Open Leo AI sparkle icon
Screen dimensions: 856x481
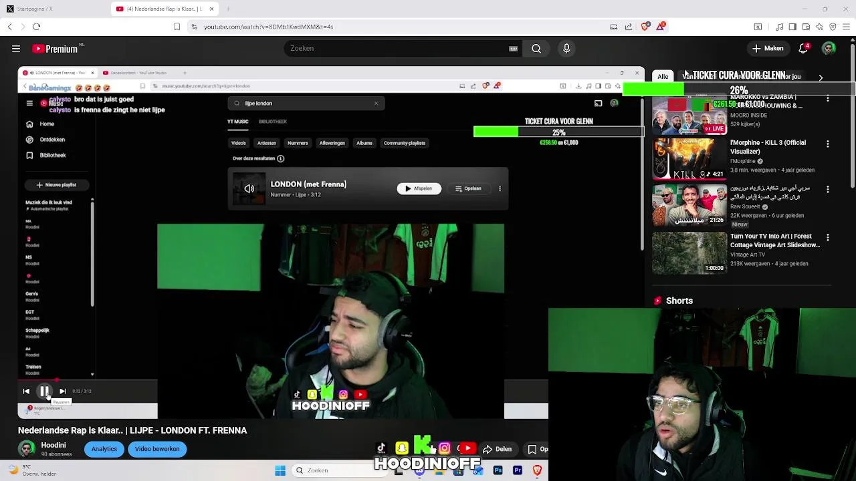click(819, 27)
